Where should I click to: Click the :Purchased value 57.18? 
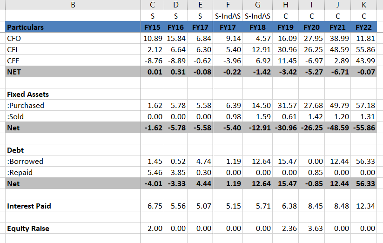(366, 105)
